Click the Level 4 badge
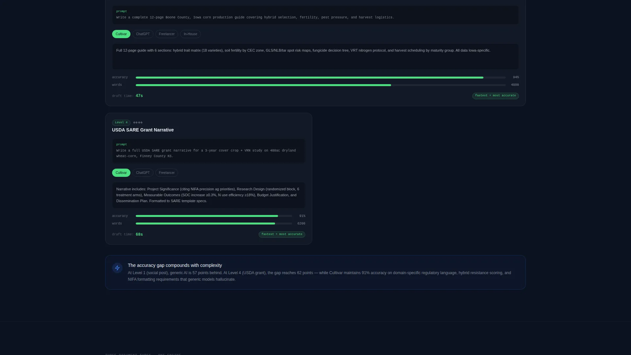The width and height of the screenshot is (631, 355). tap(121, 123)
